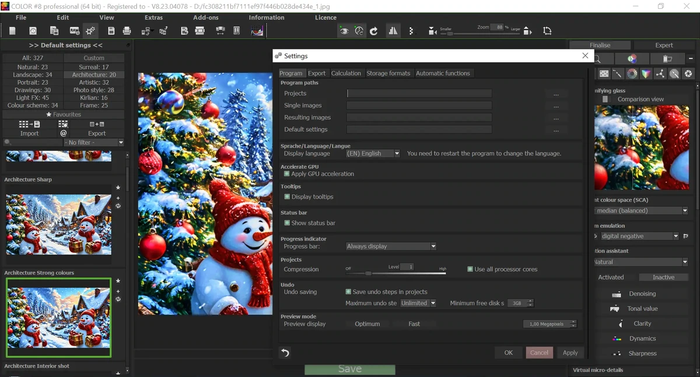The height and width of the screenshot is (377, 700).
Task: Switch to the Storage formats tab
Action: tap(388, 73)
